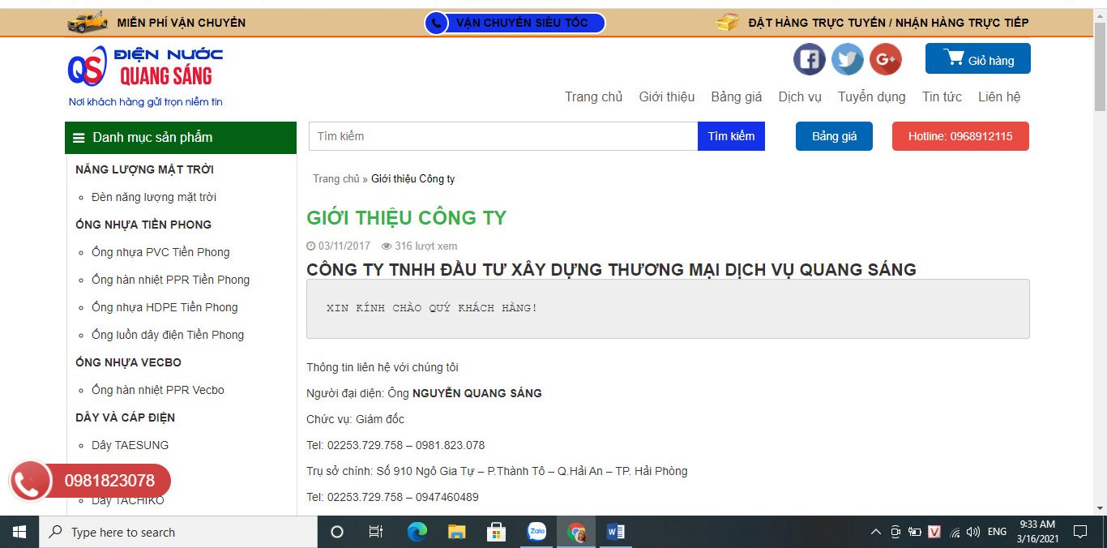Screen dimensions: 1107x548
Task: Click the delivery truck icon in top banner
Action: coord(88,22)
